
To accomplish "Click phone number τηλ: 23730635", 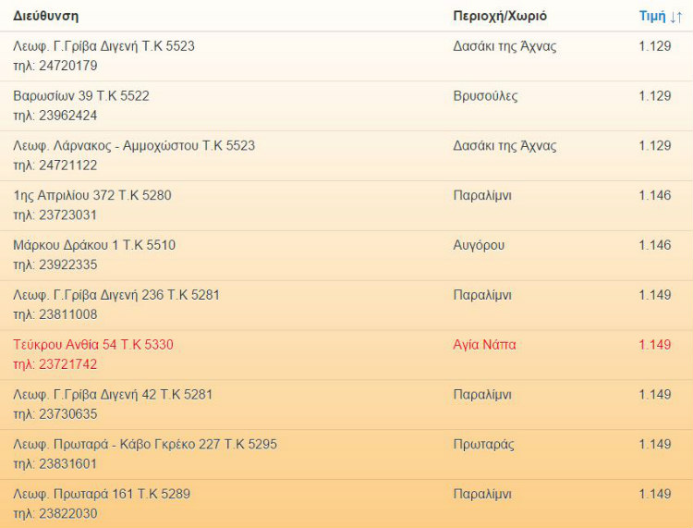I will [55, 414].
